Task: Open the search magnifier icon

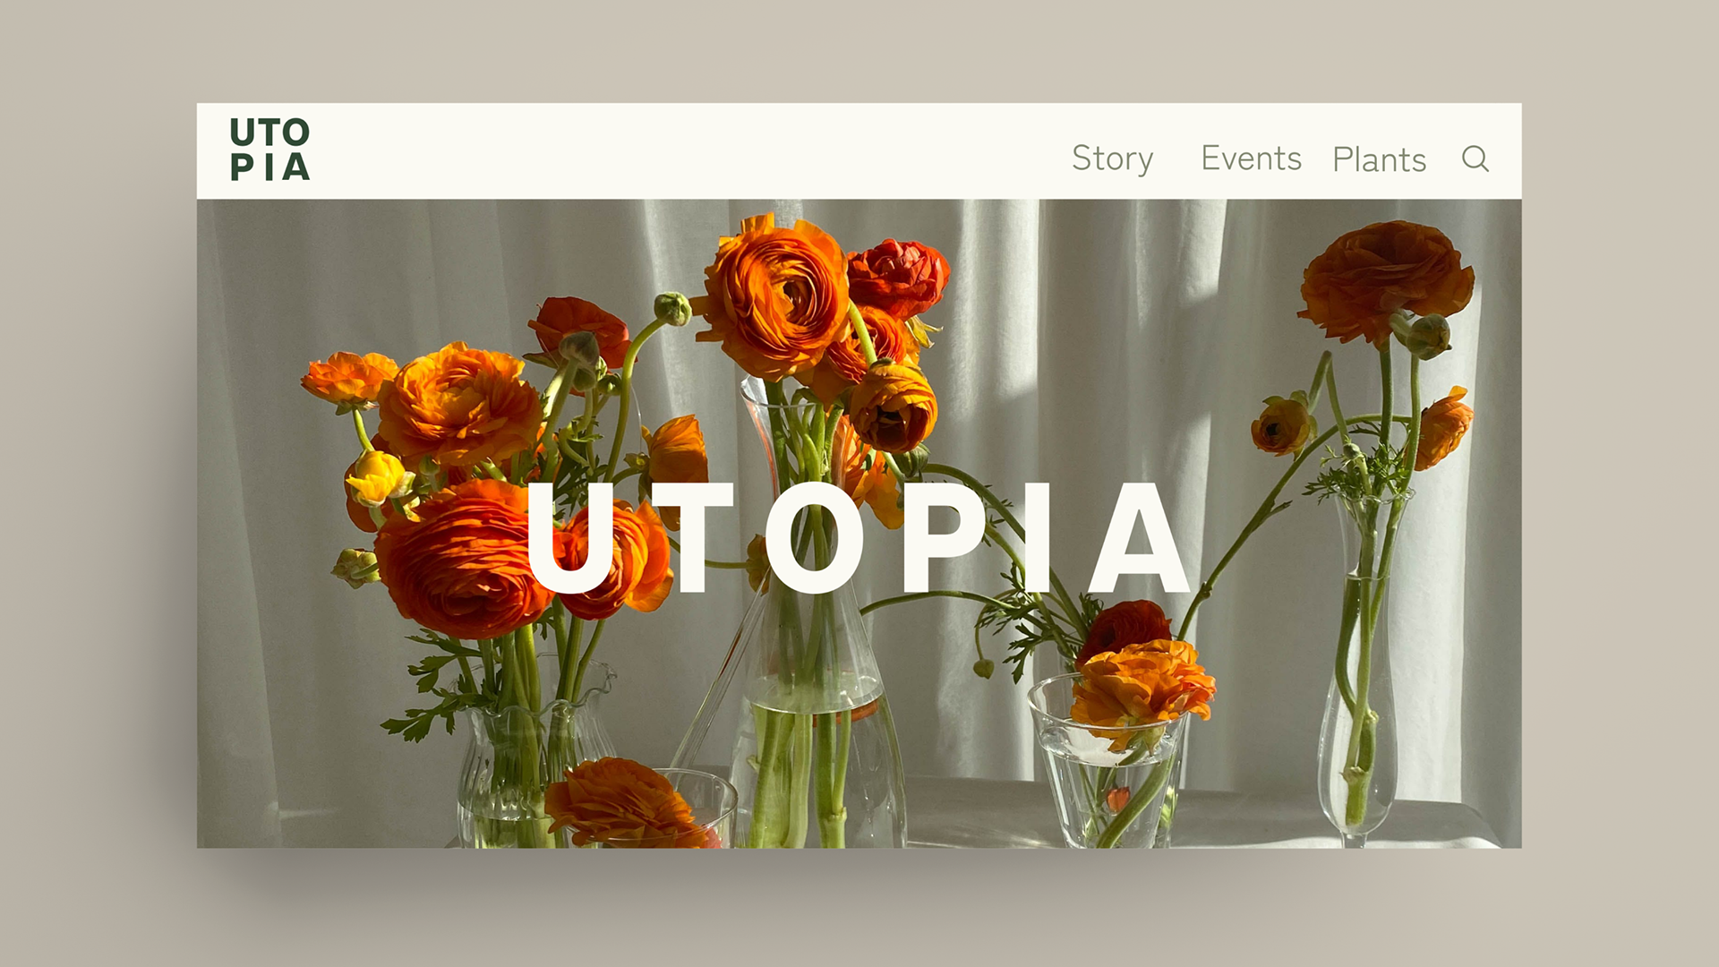Action: (x=1475, y=158)
